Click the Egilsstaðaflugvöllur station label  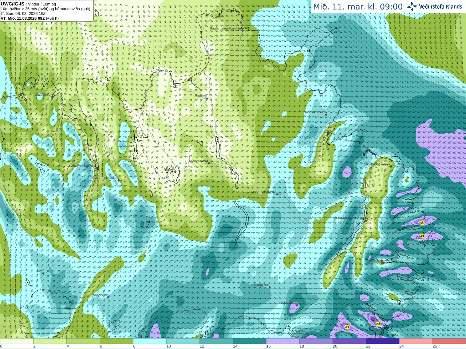tap(348, 218)
